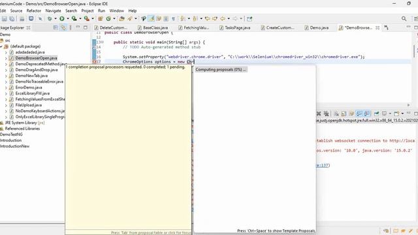The width and height of the screenshot is (418, 235).
Task: Switch to TasksPage.java editor tab
Action: 235,27
